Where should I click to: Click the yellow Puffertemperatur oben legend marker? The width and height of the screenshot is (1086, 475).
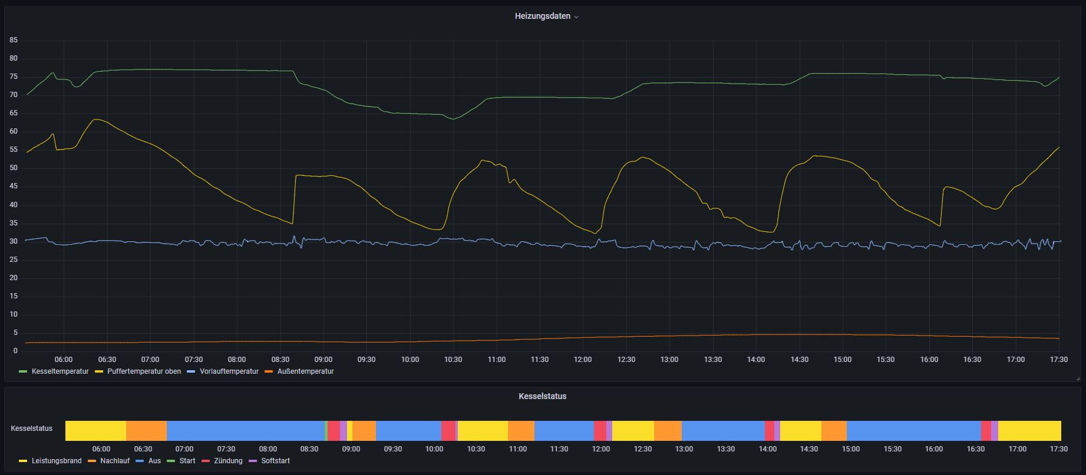(x=99, y=371)
